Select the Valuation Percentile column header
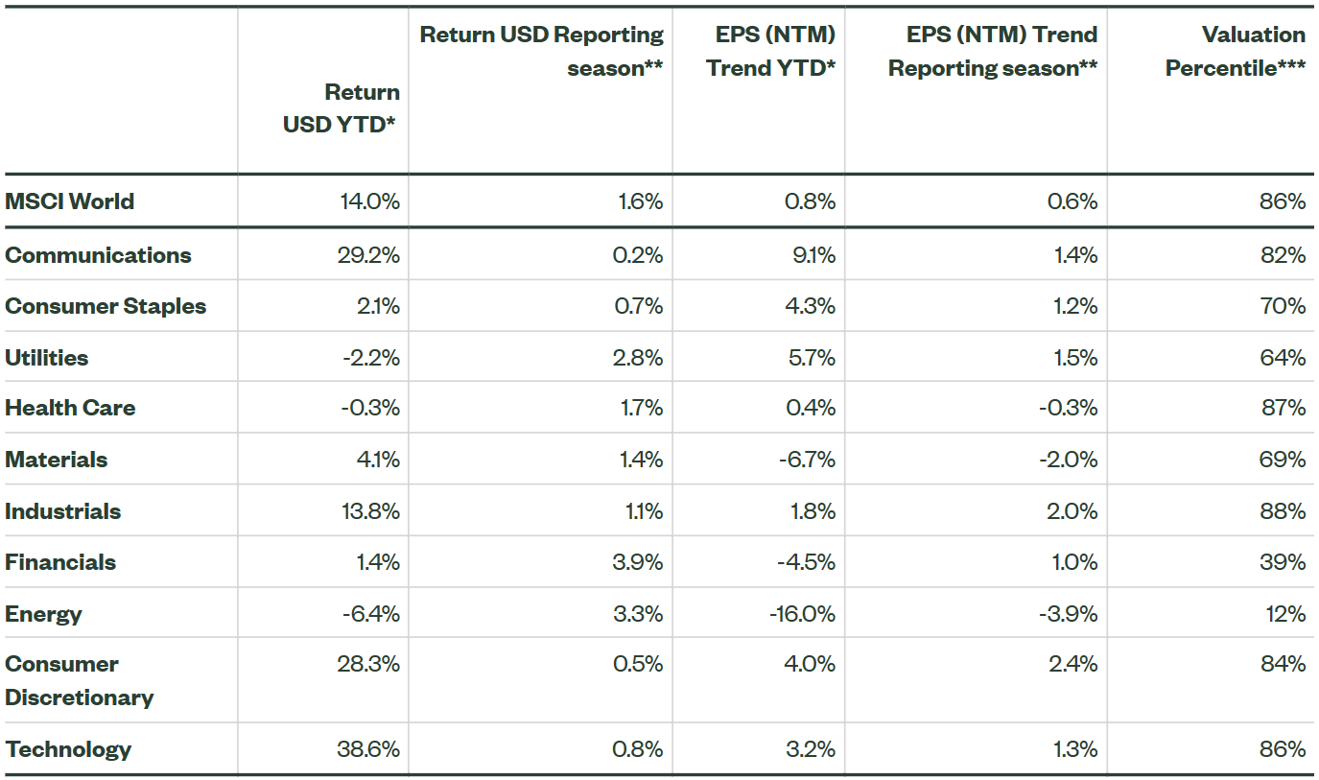 click(x=1235, y=52)
